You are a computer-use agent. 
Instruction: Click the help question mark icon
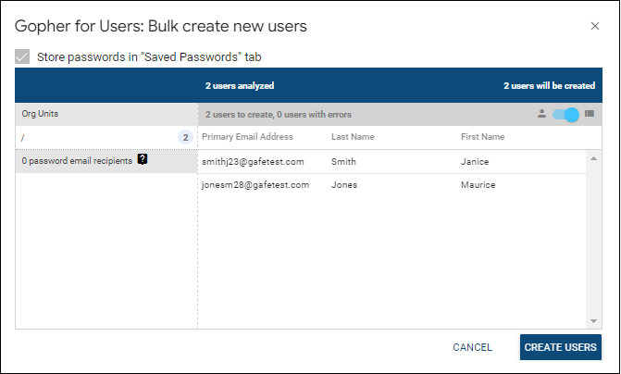point(143,159)
